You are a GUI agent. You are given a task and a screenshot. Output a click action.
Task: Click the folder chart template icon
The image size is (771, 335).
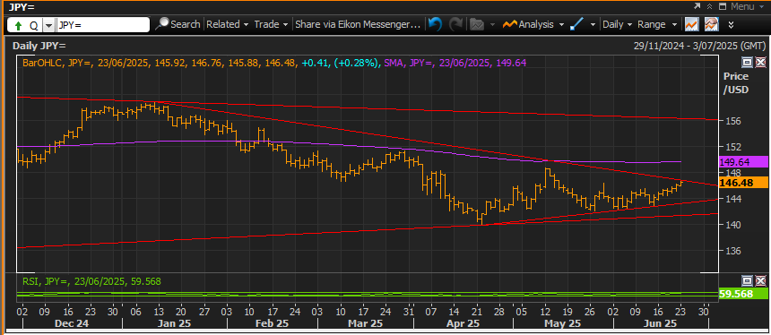coord(477,24)
